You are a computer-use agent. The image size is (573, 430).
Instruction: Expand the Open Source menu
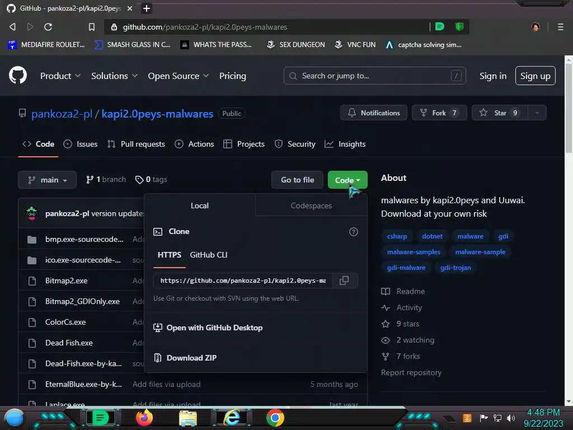coord(179,76)
